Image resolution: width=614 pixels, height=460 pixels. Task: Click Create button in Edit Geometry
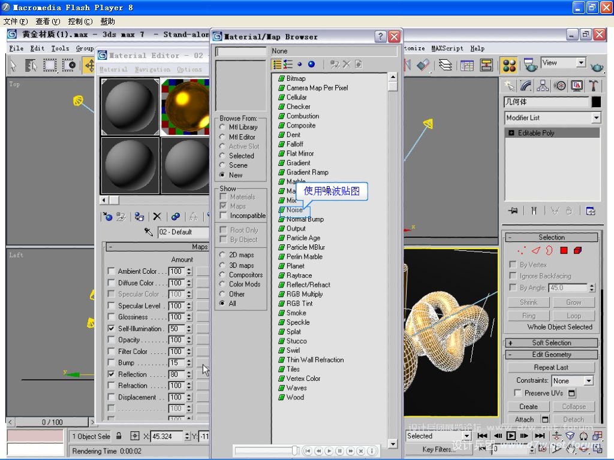[528, 407]
